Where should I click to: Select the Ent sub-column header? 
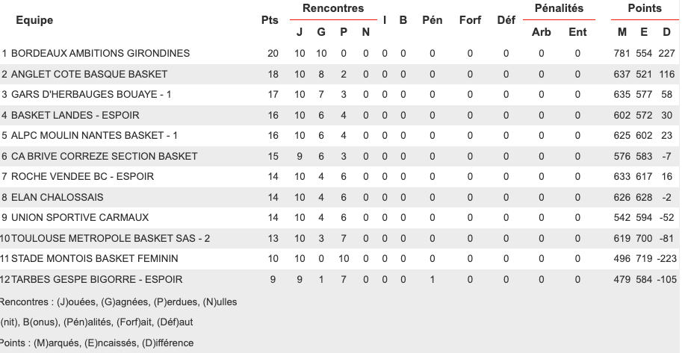coord(577,32)
